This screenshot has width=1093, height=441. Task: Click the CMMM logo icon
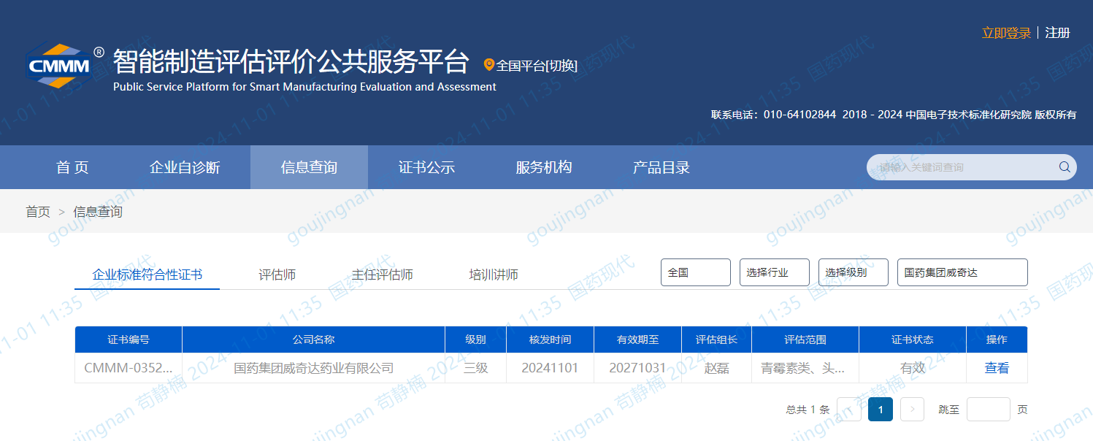60,66
